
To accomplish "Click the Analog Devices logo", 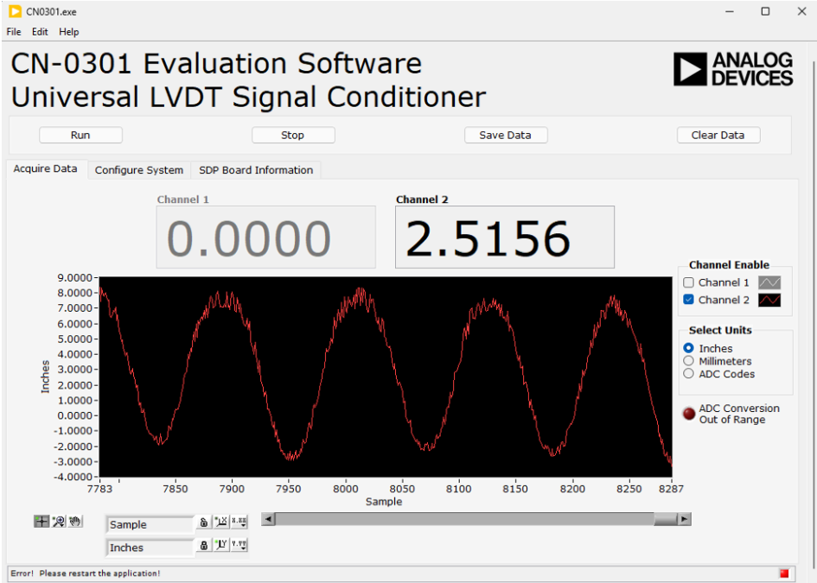I will 733,69.
